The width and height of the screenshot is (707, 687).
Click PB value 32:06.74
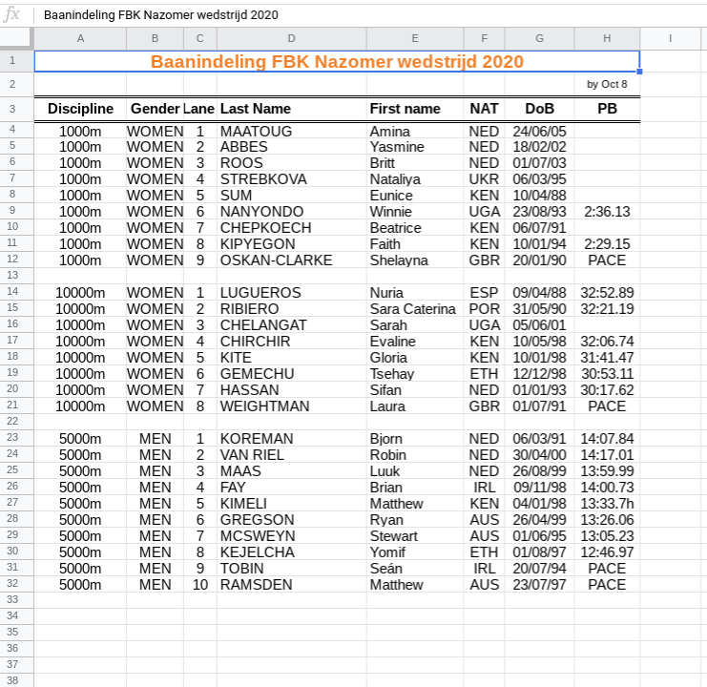pyautogui.click(x=607, y=342)
